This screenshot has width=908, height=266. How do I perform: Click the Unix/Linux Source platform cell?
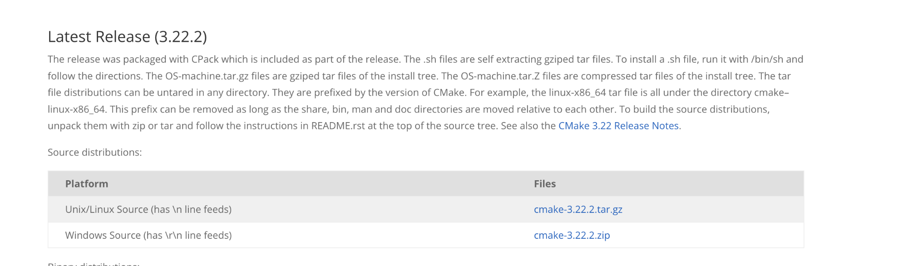(148, 209)
